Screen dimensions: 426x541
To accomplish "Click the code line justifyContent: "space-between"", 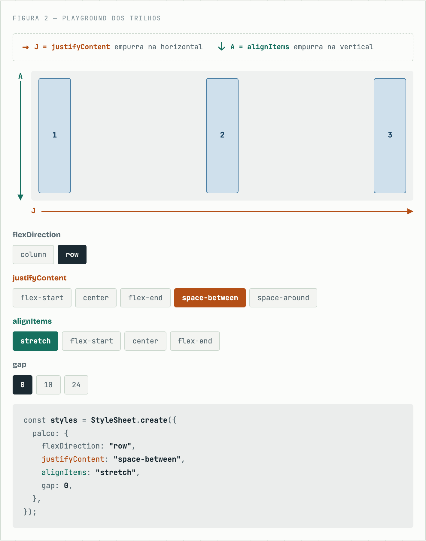I will [x=113, y=459].
